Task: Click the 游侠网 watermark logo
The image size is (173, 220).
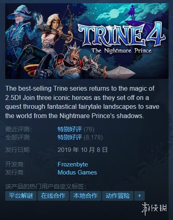Action: (x=154, y=210)
